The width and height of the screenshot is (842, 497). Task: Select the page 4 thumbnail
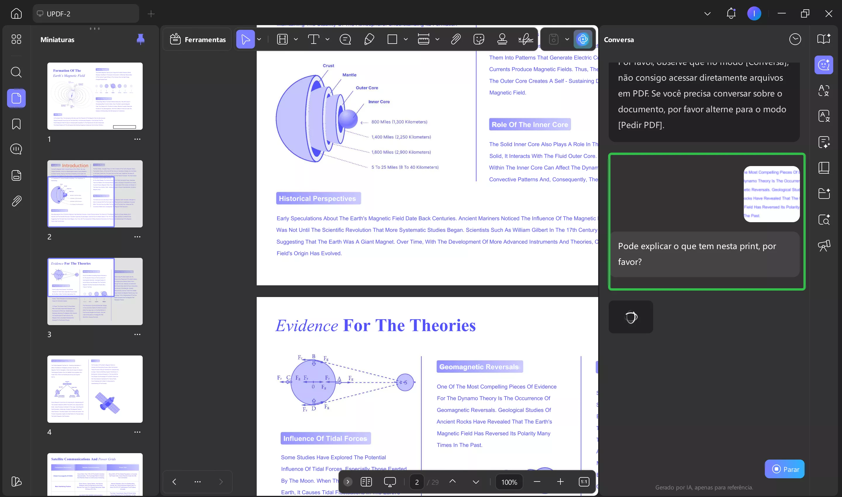(95, 389)
